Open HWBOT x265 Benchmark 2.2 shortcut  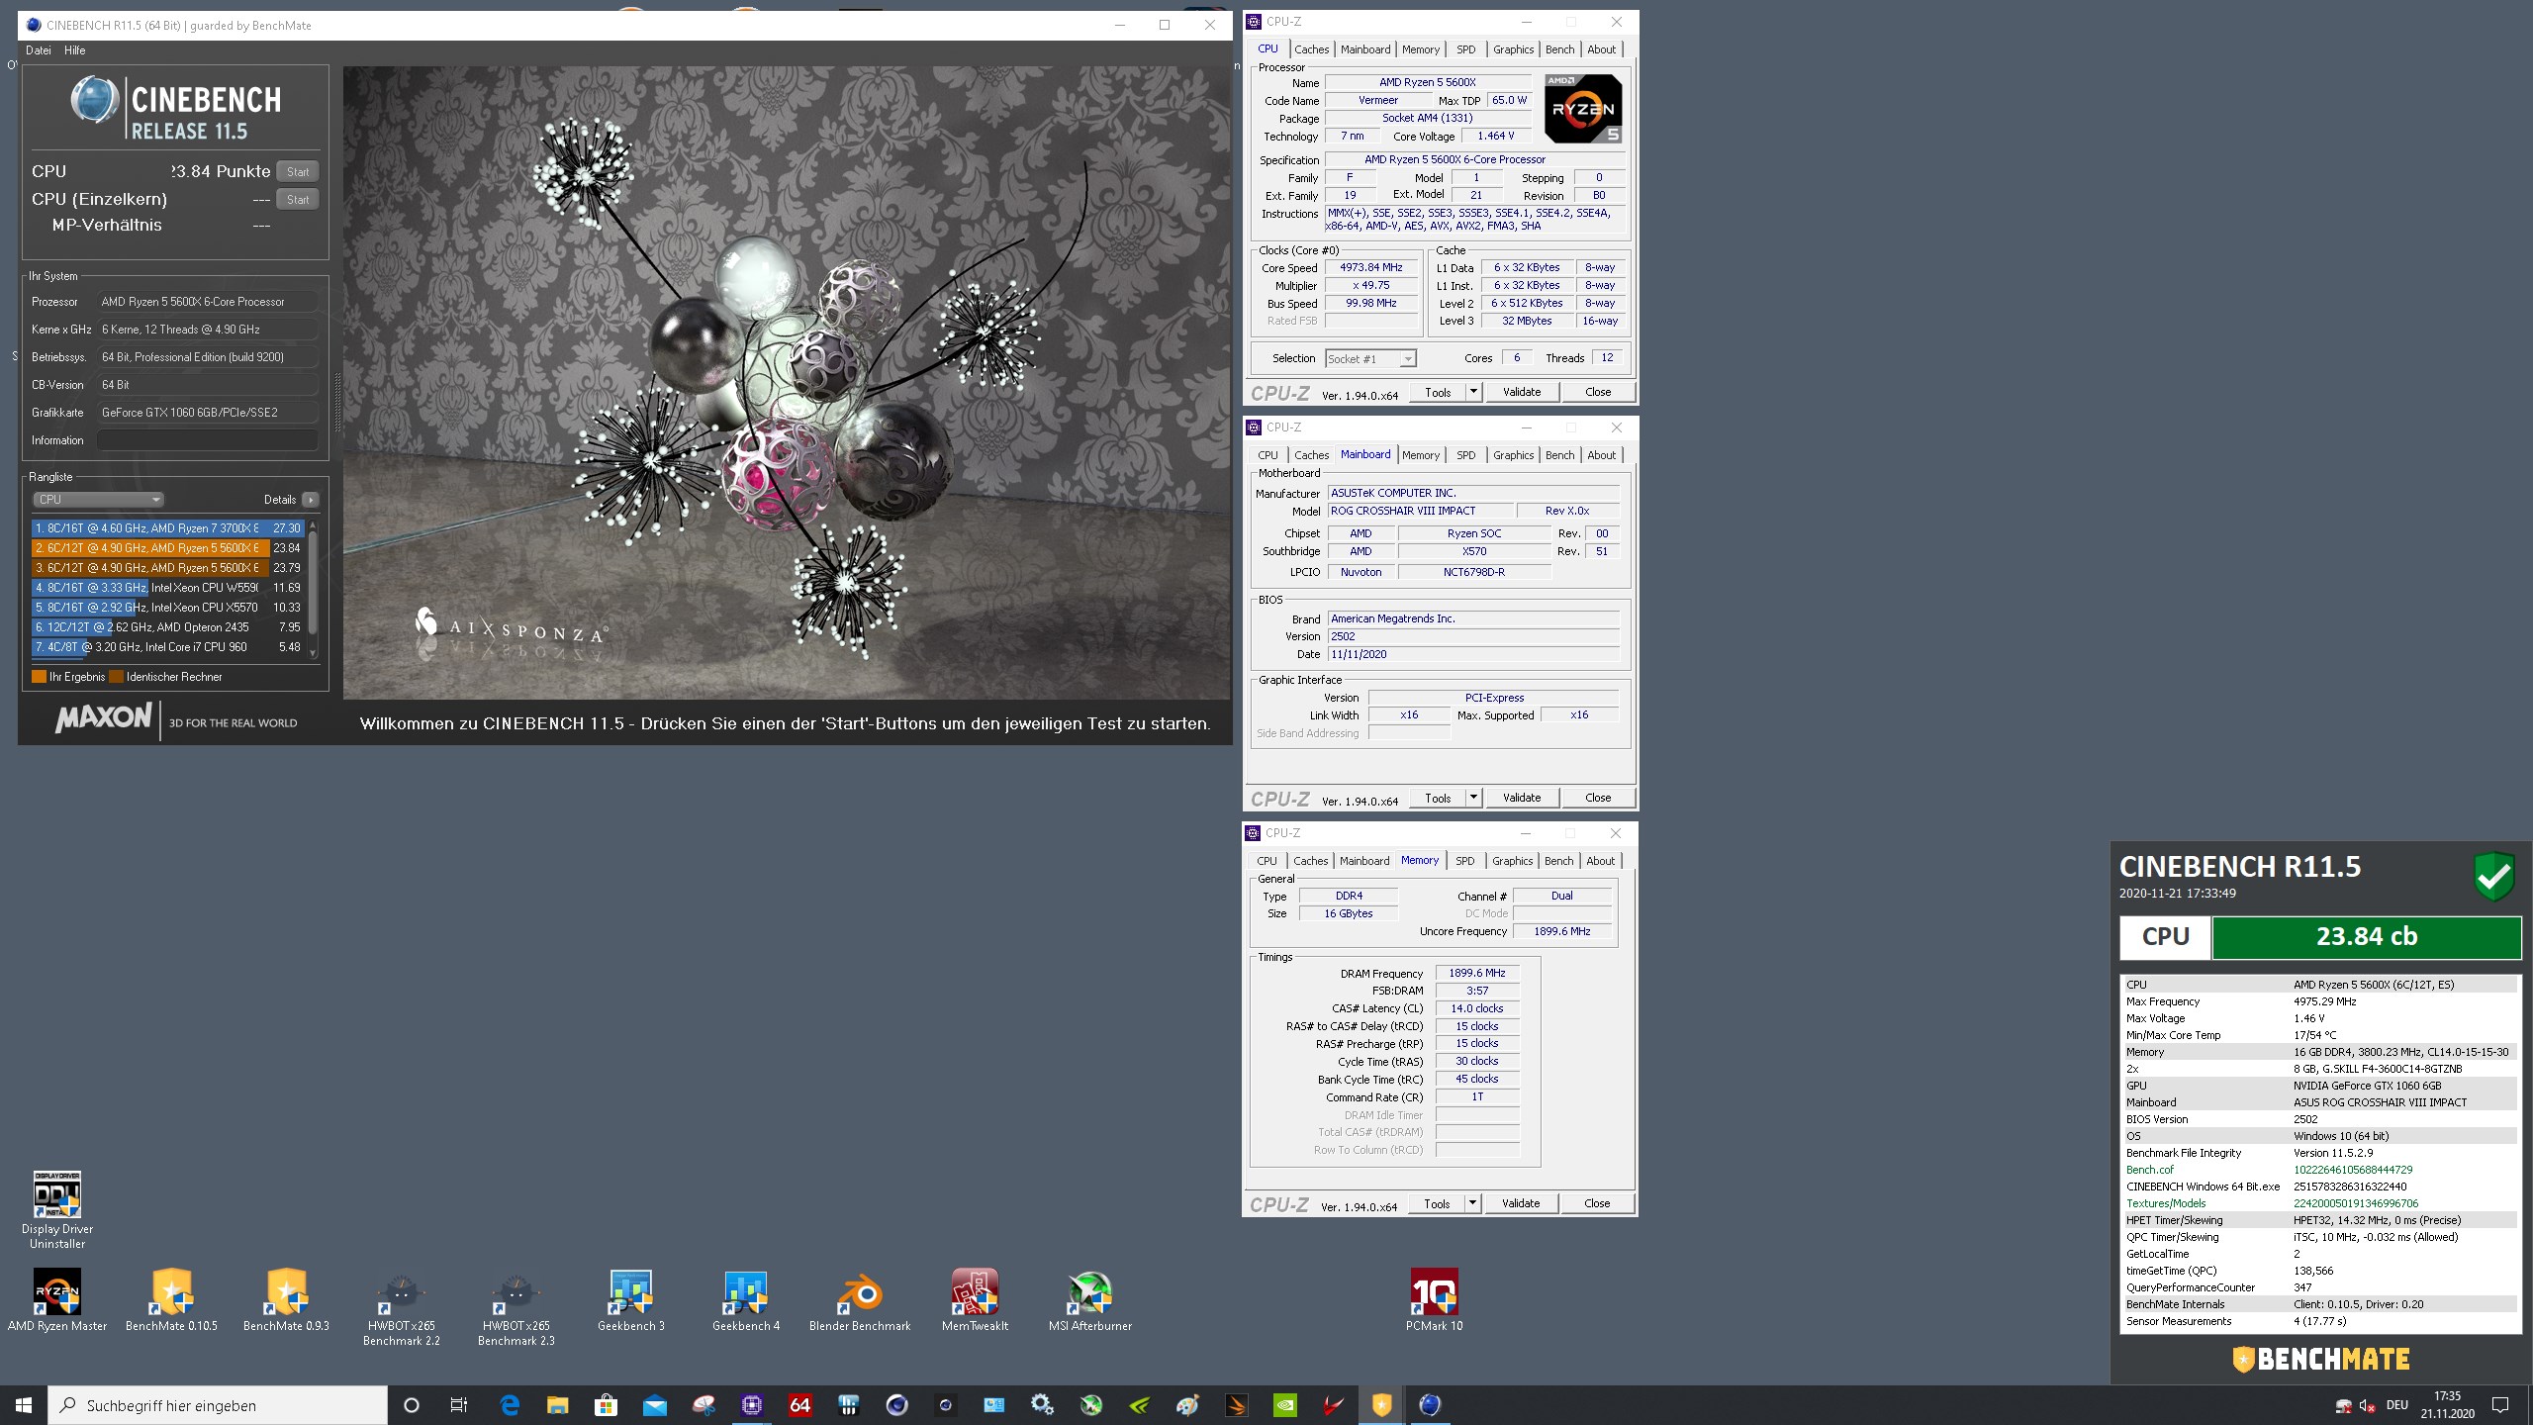coord(401,1307)
